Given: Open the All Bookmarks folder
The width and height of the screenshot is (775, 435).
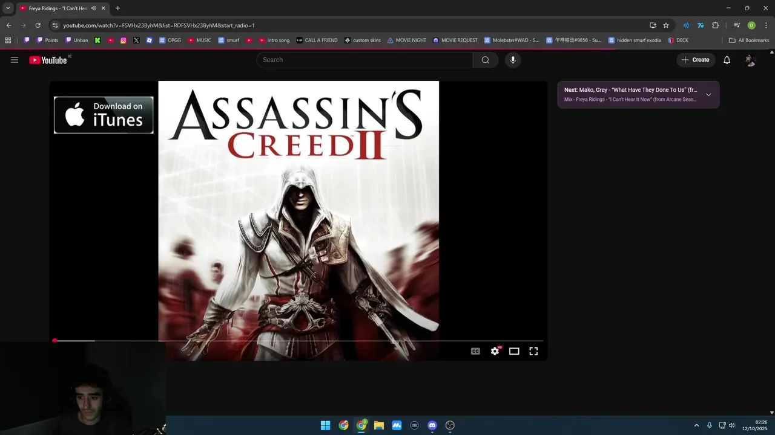Looking at the screenshot, I should pos(749,40).
